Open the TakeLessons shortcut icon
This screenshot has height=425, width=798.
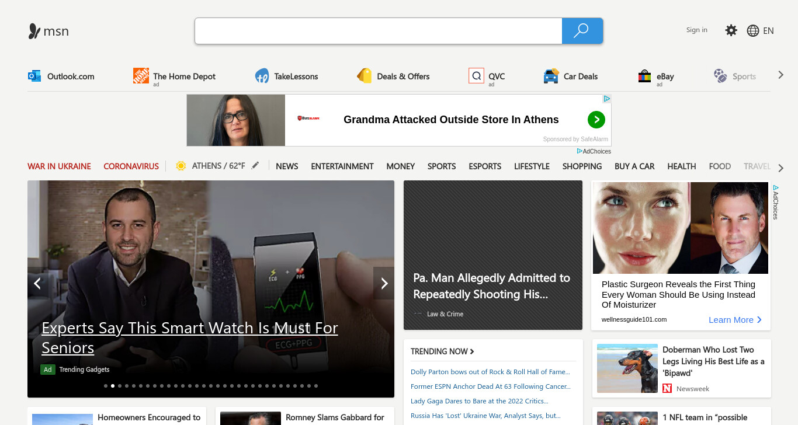point(262,76)
